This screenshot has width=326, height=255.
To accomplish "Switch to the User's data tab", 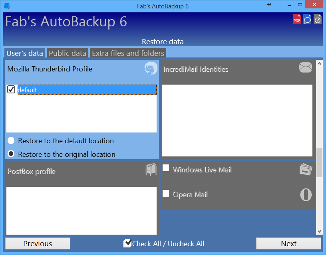I will (x=24, y=53).
